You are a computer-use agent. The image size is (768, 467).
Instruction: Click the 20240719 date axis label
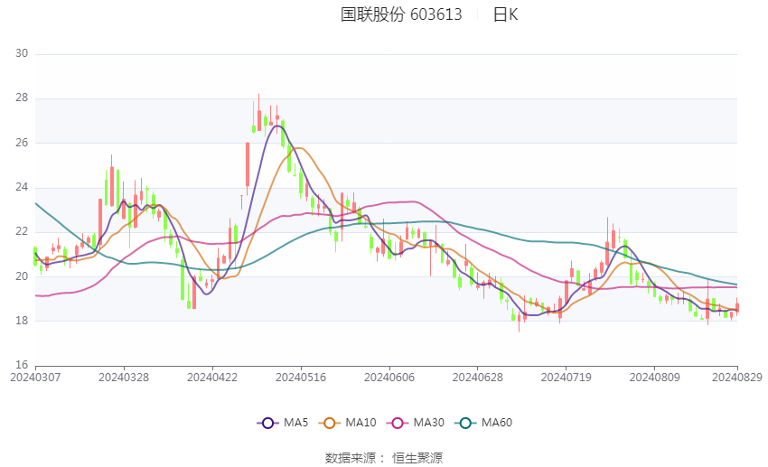(x=567, y=378)
